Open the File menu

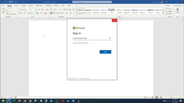click(3, 5)
